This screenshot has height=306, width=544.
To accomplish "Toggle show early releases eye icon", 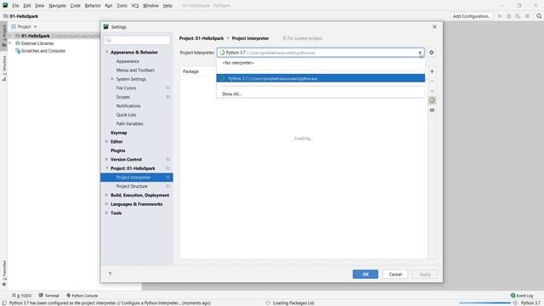I will pos(432,110).
